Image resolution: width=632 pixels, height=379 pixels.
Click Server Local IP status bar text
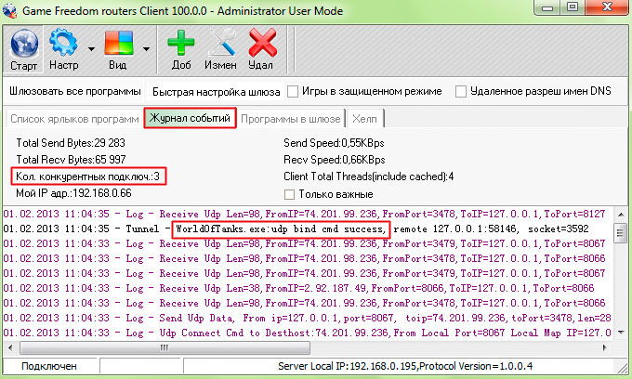tap(405, 366)
